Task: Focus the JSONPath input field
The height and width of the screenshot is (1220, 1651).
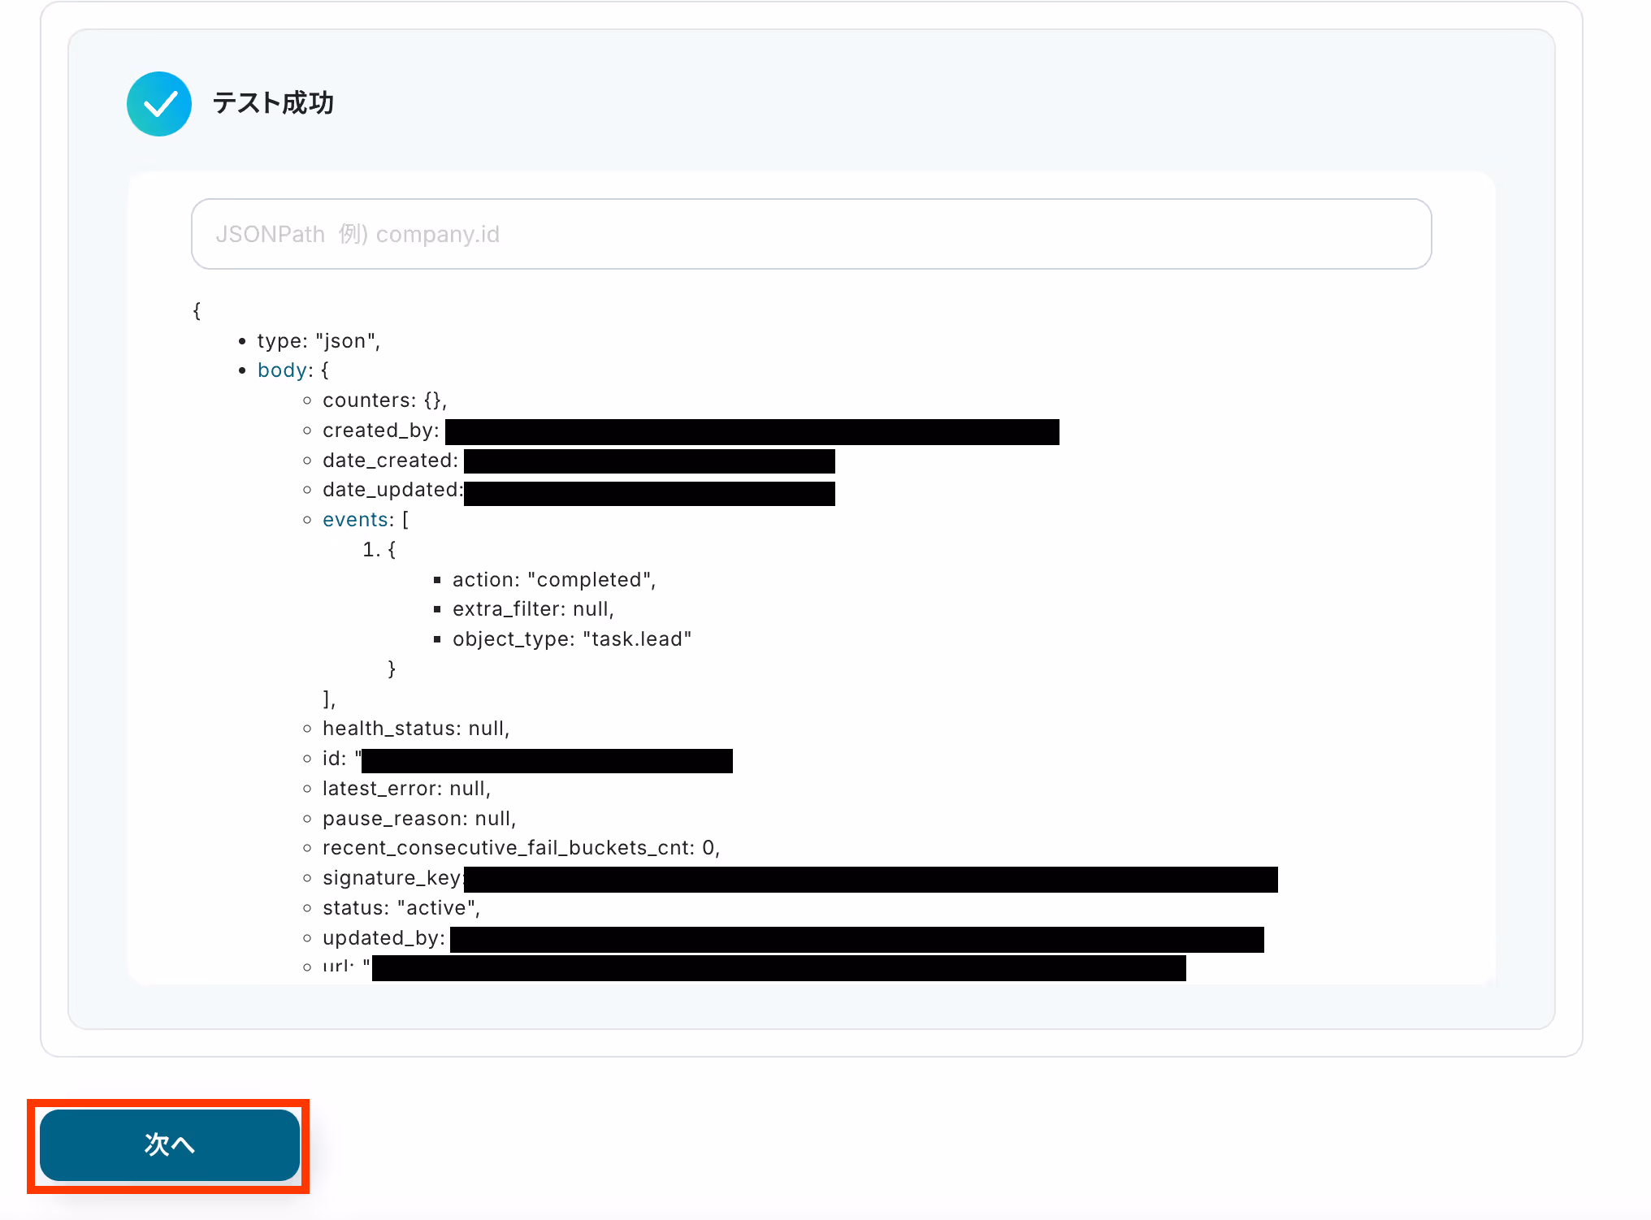Action: (x=810, y=234)
